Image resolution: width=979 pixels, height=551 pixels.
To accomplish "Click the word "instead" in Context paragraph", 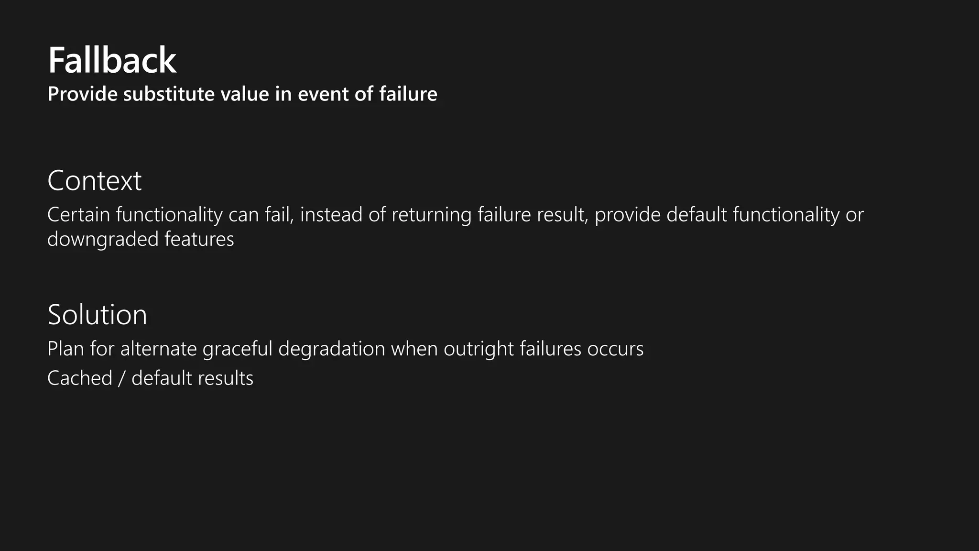I will coord(331,214).
